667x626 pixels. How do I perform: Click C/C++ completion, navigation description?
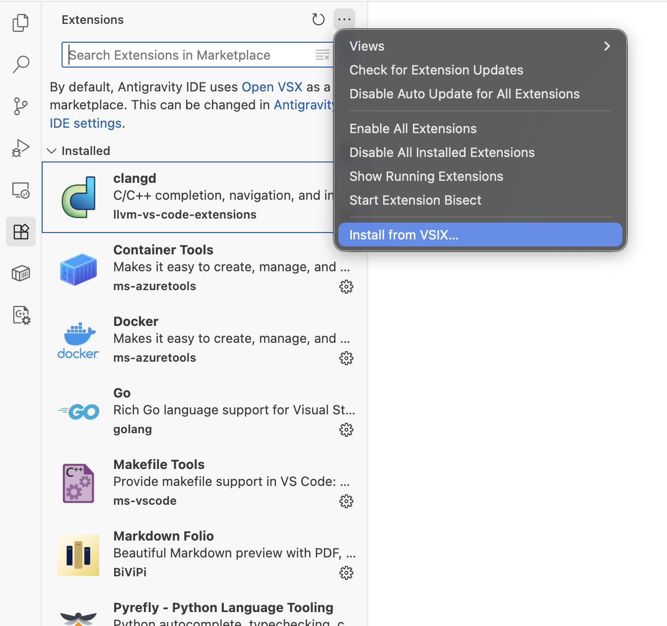[223, 195]
